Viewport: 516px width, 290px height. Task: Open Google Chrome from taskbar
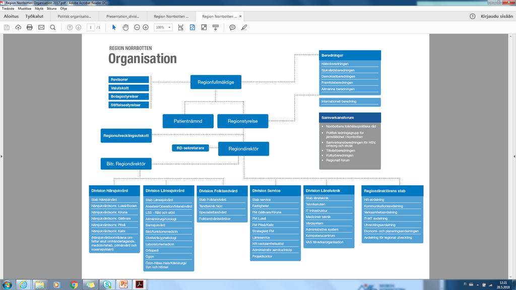[x=74, y=285]
